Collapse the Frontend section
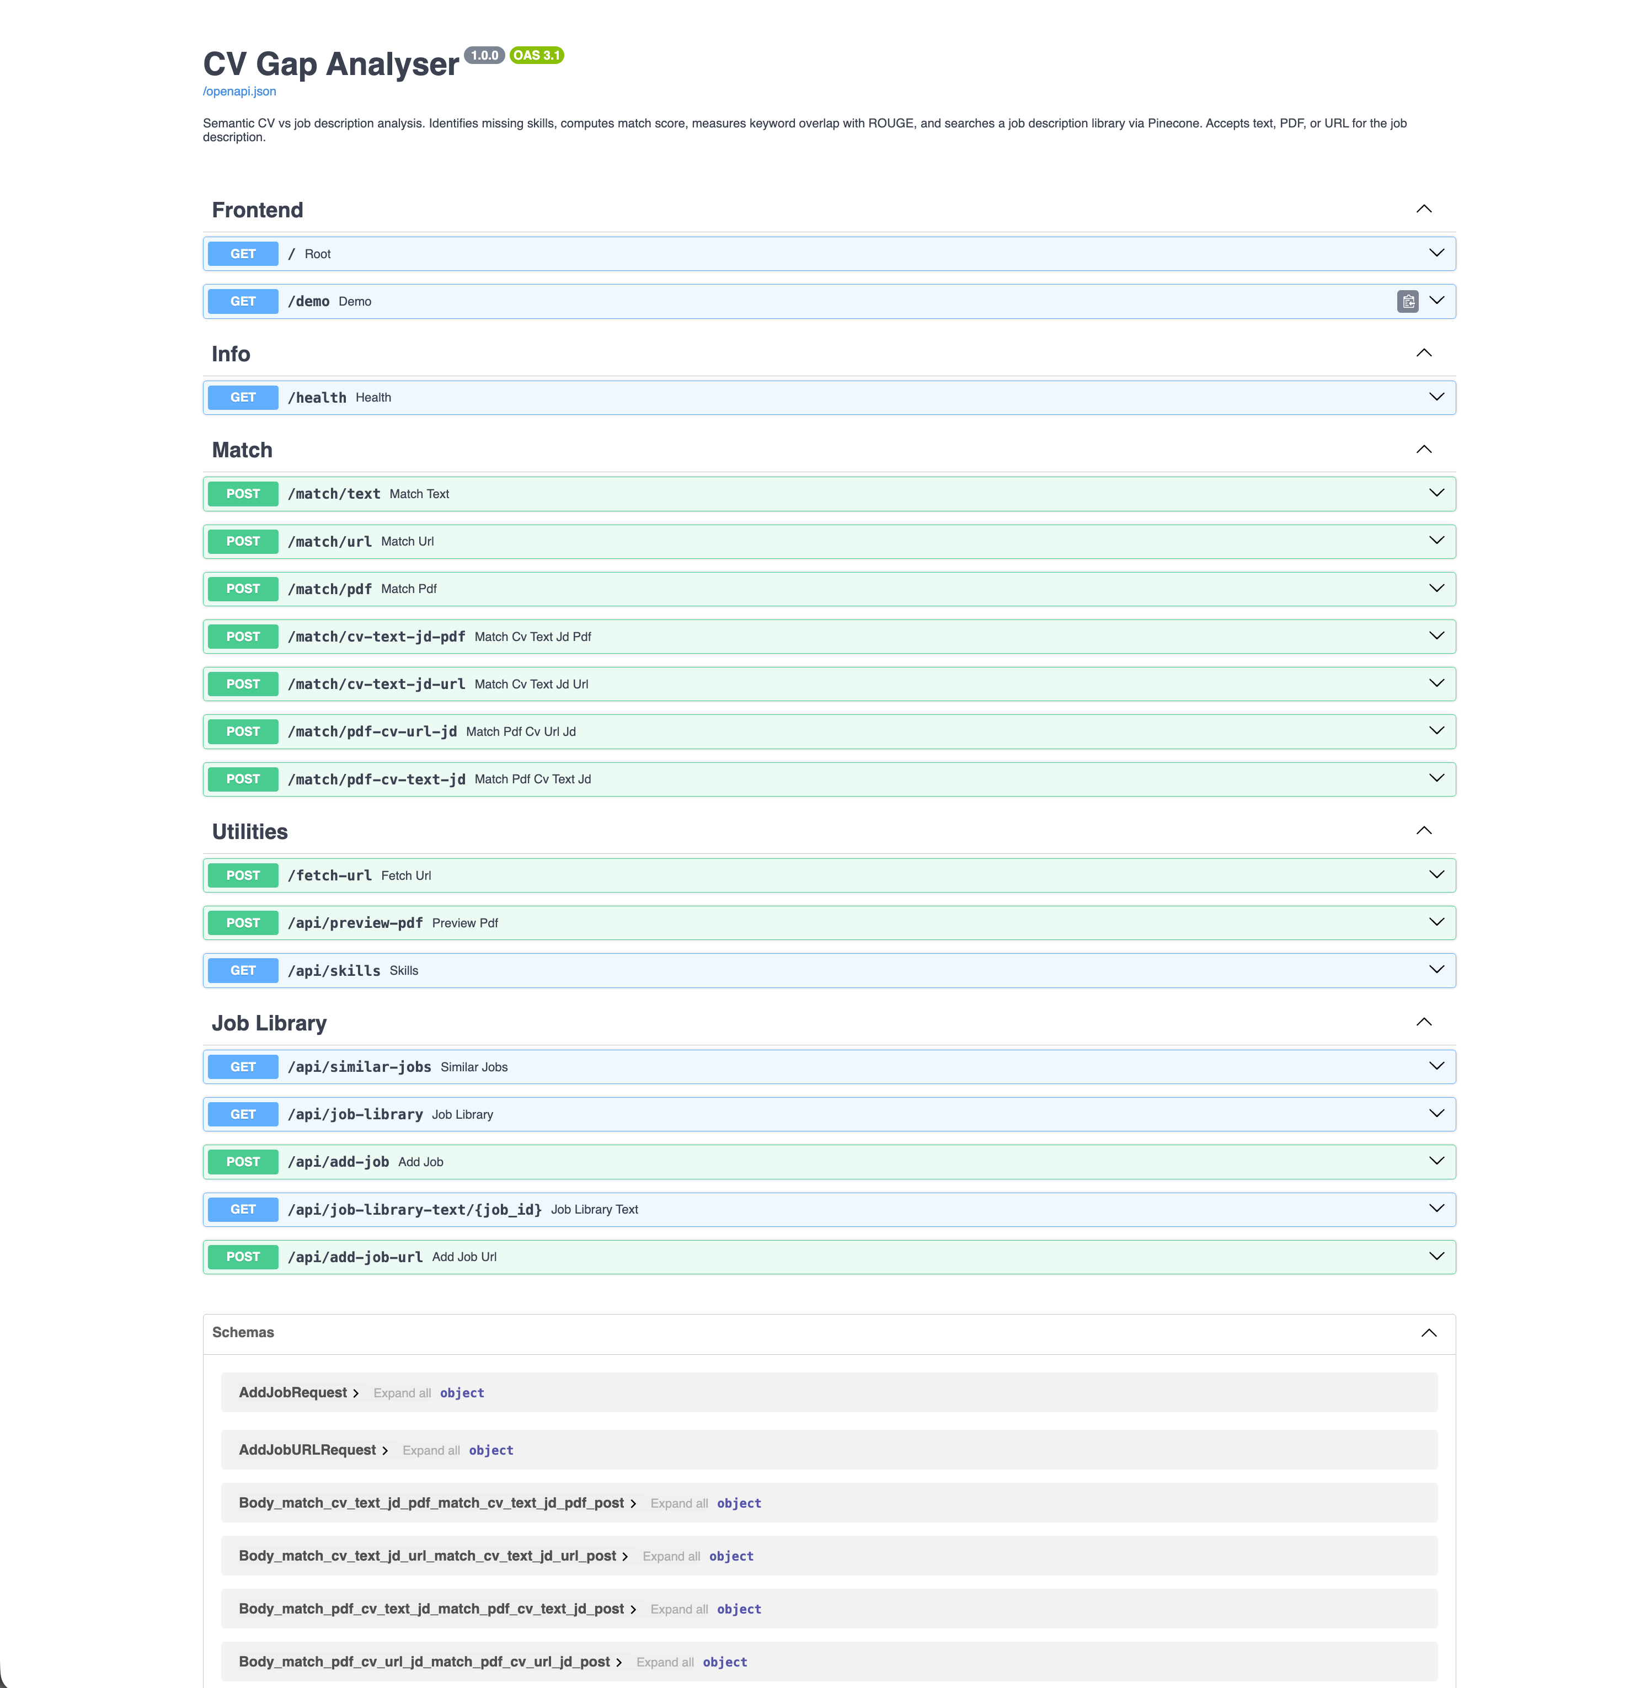Image resolution: width=1635 pixels, height=1688 pixels. tap(1424, 209)
